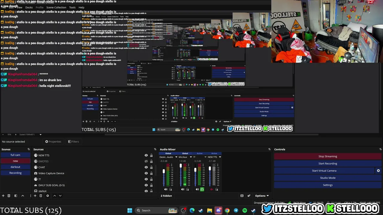Open the ?? audio channel dropdown arrow
383x215 pixels.
(x=206, y=157)
